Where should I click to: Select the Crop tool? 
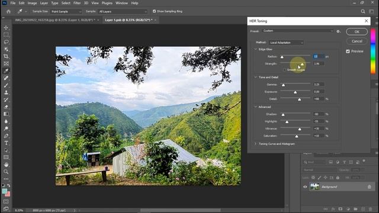pos(6,57)
